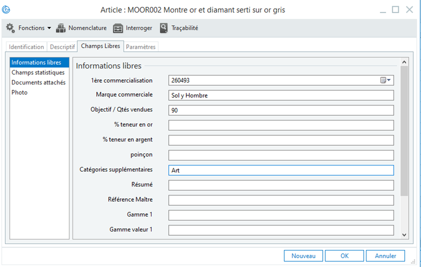Open the Paramètres tab

point(141,47)
